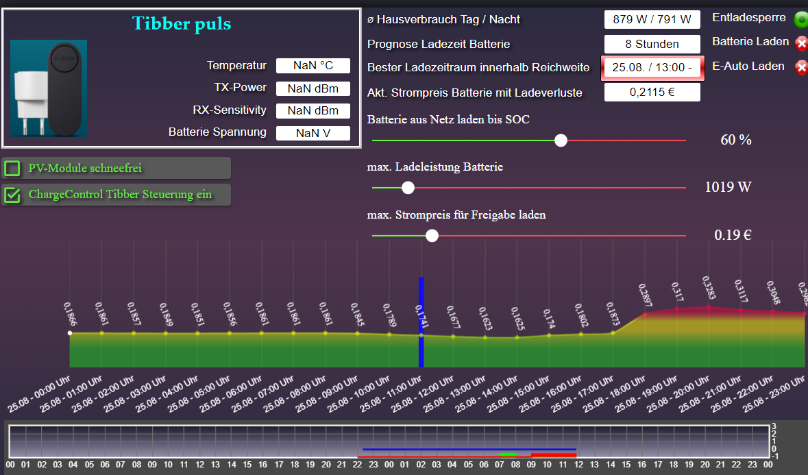Click the max. Strompreis für Freigabe laden label
Viewport: 808px width, 475px height.
click(x=456, y=215)
